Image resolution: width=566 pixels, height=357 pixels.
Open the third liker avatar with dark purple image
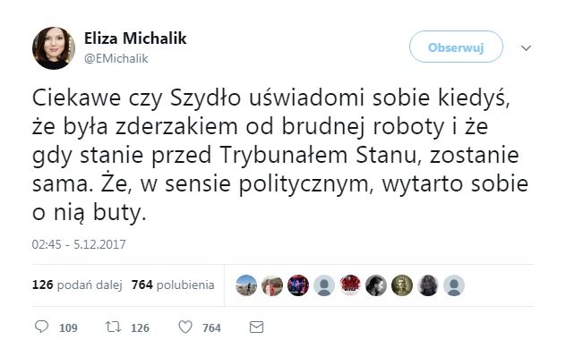point(298,285)
